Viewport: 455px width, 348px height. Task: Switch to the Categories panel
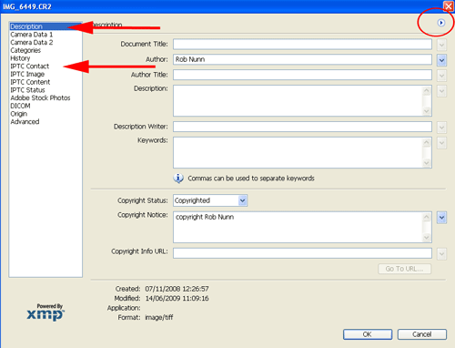(x=25, y=50)
